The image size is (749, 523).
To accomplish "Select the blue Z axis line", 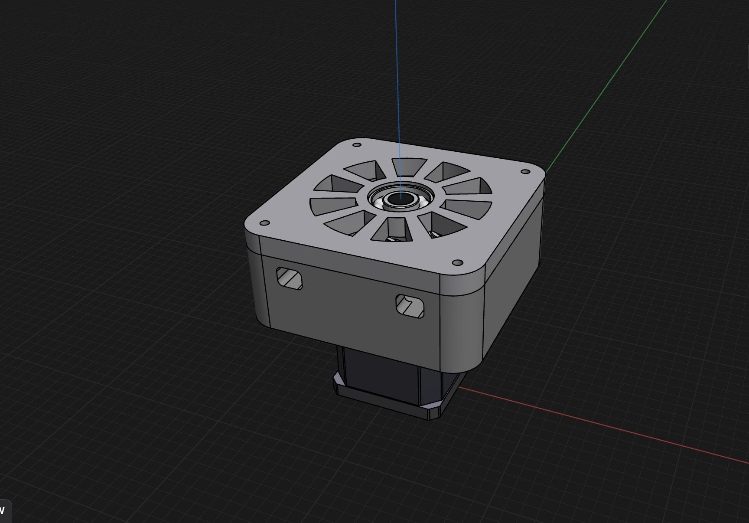I will point(398,87).
